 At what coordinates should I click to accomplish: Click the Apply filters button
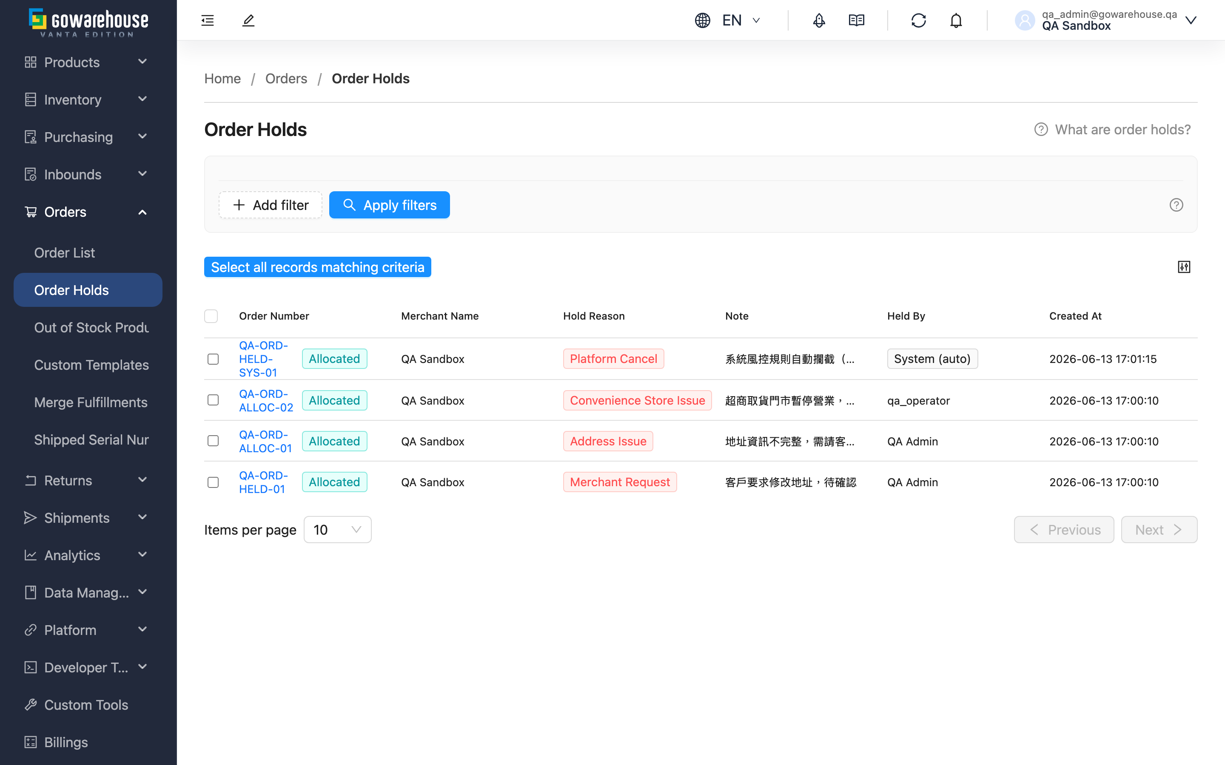click(x=389, y=205)
